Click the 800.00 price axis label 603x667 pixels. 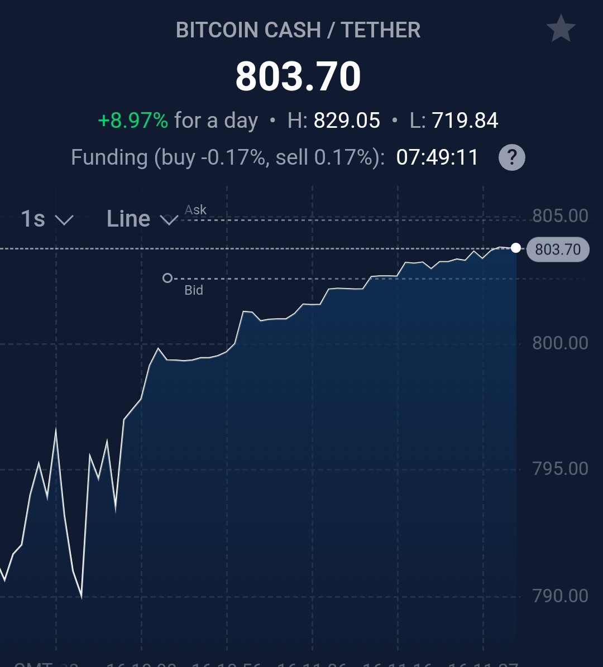pos(560,343)
